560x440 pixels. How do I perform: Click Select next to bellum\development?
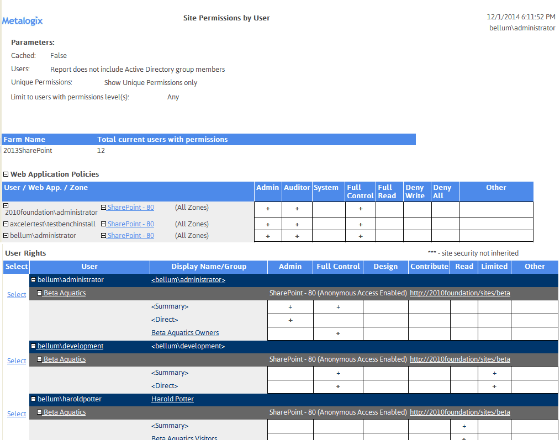coord(16,361)
